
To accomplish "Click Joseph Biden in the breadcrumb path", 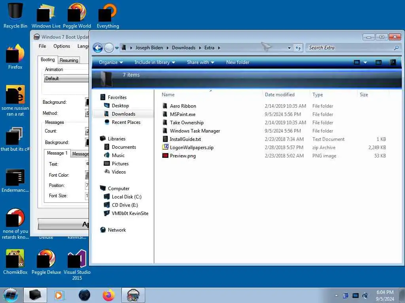I will (149, 48).
